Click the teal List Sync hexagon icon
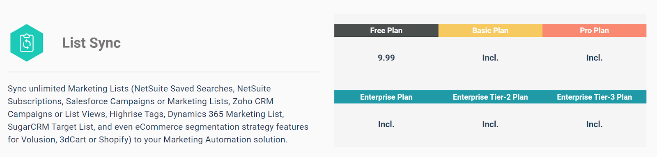Viewport: 657px width, 157px height. (27, 43)
